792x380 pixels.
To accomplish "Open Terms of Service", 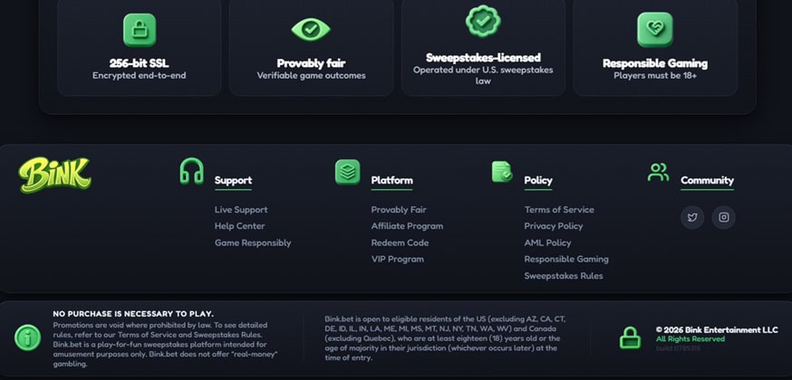I will [x=559, y=210].
